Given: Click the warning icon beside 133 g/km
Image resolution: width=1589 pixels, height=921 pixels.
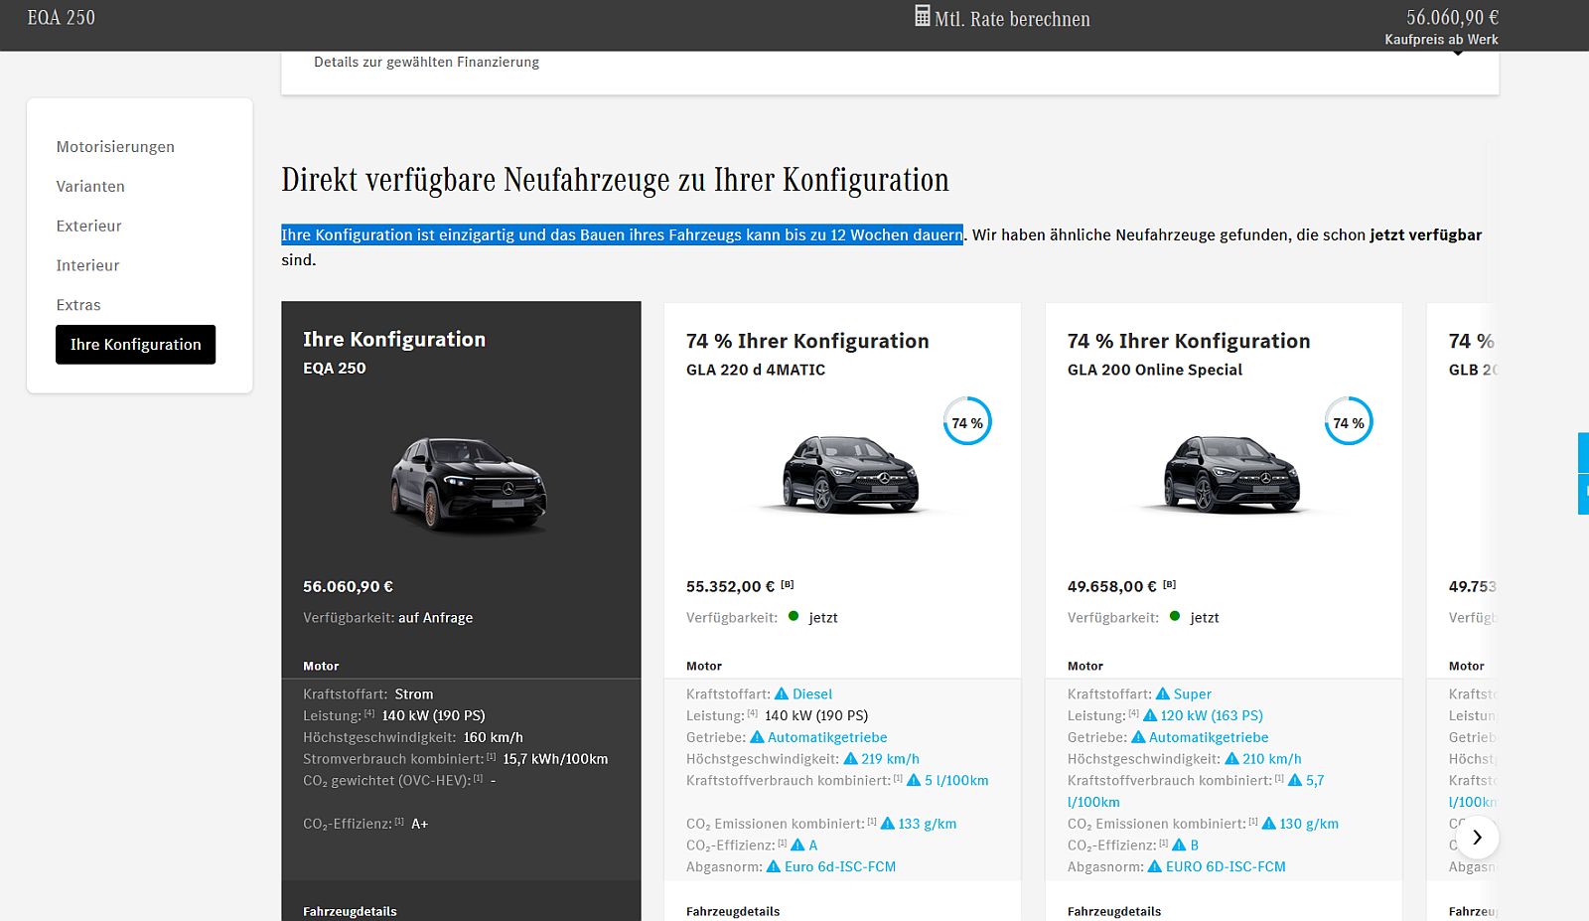Looking at the screenshot, I should (x=888, y=823).
